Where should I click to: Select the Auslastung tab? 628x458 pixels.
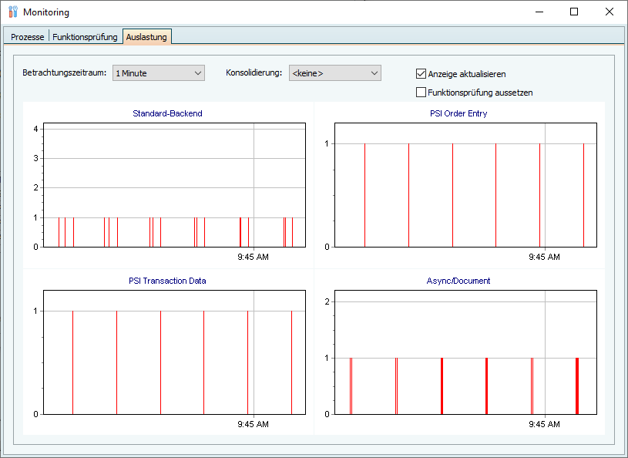(x=146, y=37)
